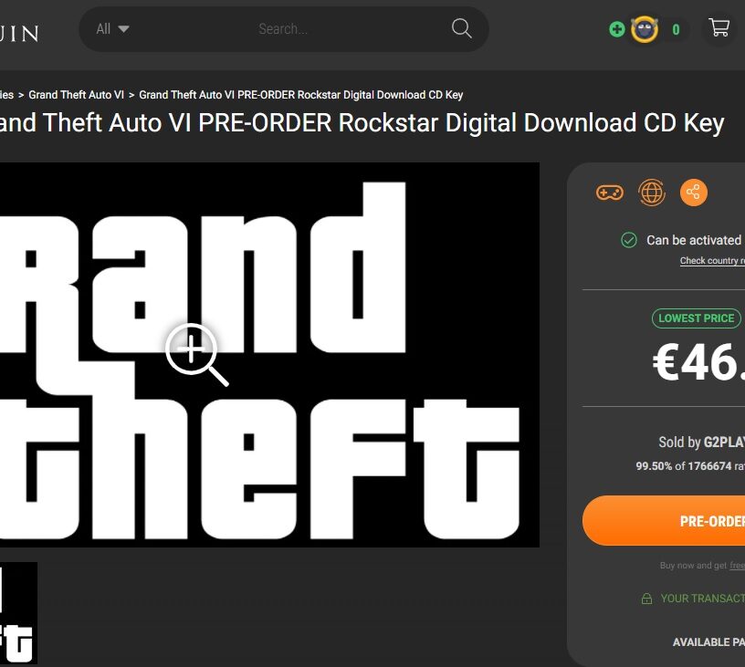Click the green plus add-coins icon
Image resolution: width=745 pixels, height=667 pixels.
pos(616,29)
